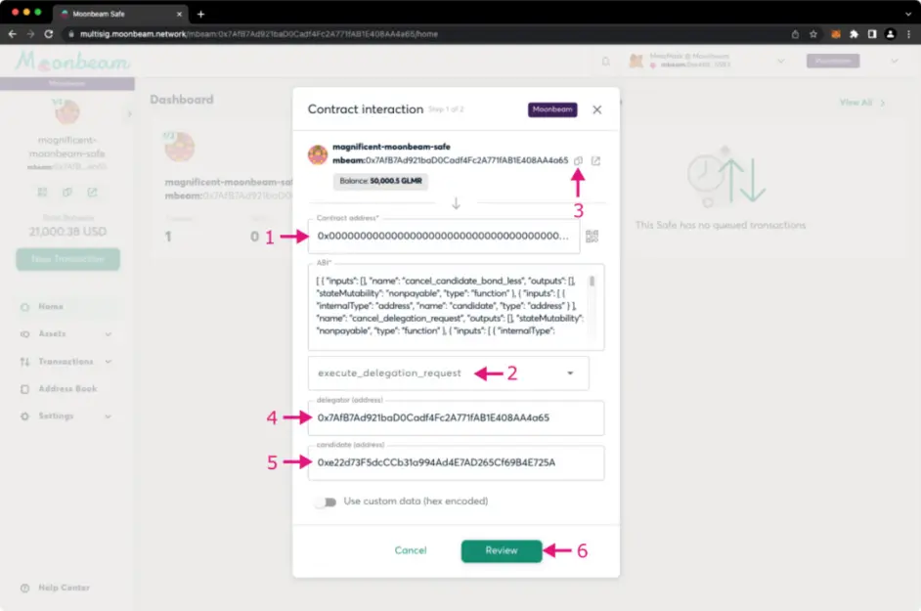Click the ABI text area scrollbar
This screenshot has width=921, height=611.
[592, 282]
